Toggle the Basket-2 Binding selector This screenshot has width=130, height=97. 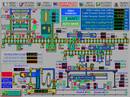(x=7, y=80)
